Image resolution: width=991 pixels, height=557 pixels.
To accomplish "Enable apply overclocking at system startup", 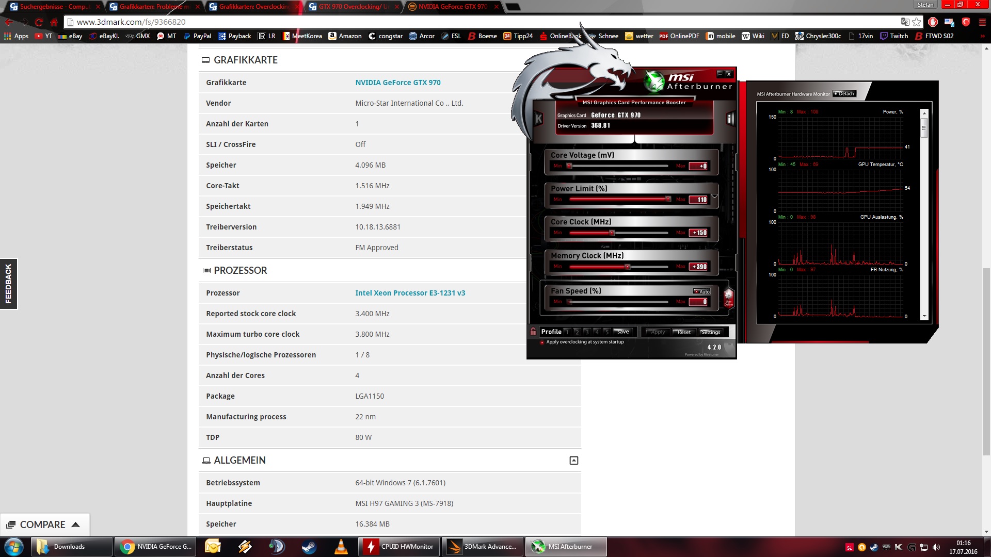I will point(542,342).
